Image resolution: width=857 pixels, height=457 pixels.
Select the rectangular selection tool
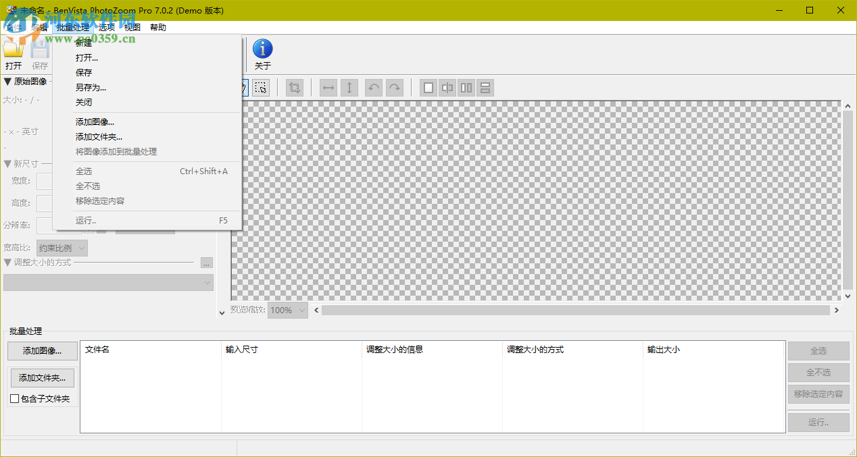pyautogui.click(x=262, y=87)
